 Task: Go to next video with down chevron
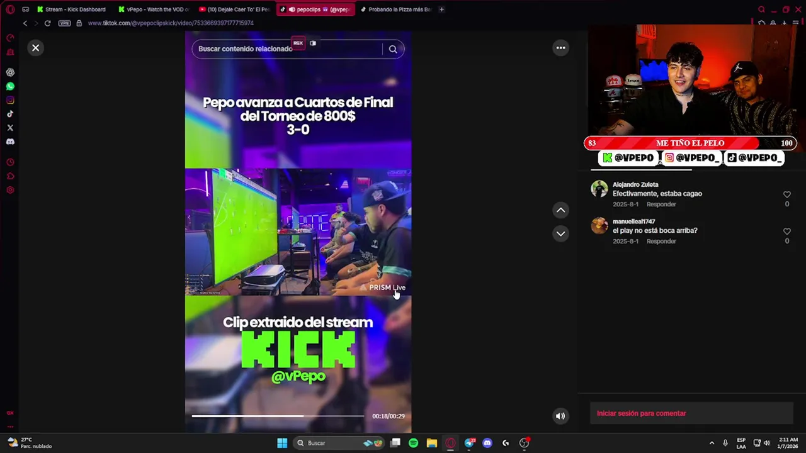point(560,233)
